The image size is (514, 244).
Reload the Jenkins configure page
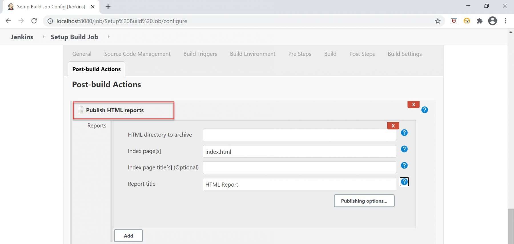(34, 21)
